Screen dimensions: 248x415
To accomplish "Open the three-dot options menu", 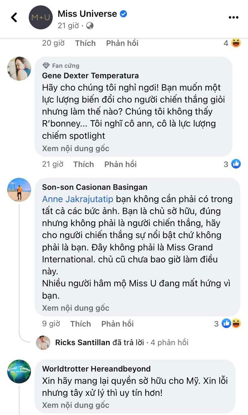I will [x=233, y=17].
